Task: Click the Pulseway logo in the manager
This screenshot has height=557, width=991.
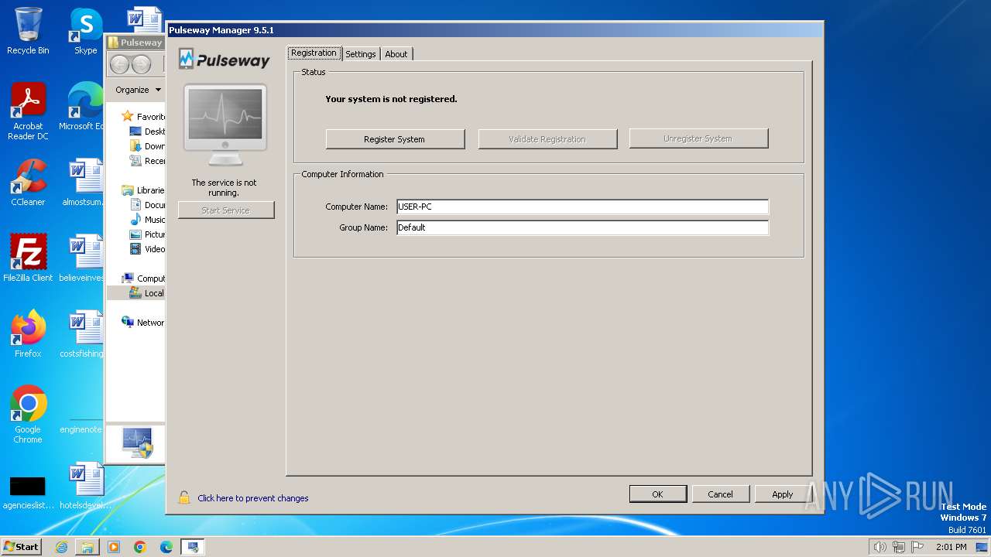Action: pyautogui.click(x=225, y=60)
